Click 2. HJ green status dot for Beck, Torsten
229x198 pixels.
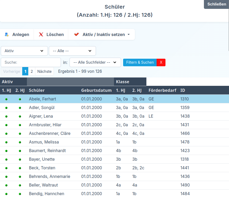[x=20, y=168]
